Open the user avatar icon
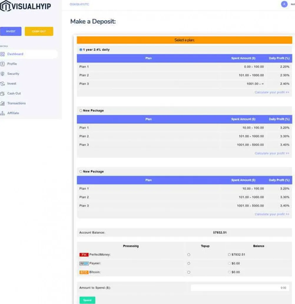This screenshot has width=295, height=304. (x=284, y=4)
